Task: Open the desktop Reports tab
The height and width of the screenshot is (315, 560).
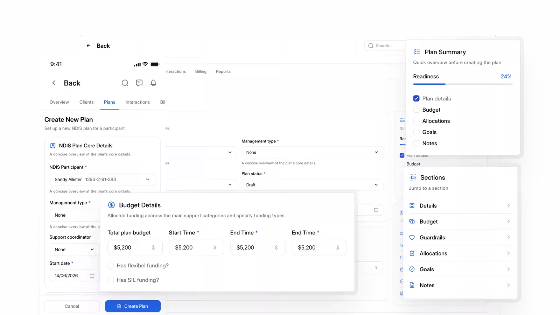Action: pos(223,71)
